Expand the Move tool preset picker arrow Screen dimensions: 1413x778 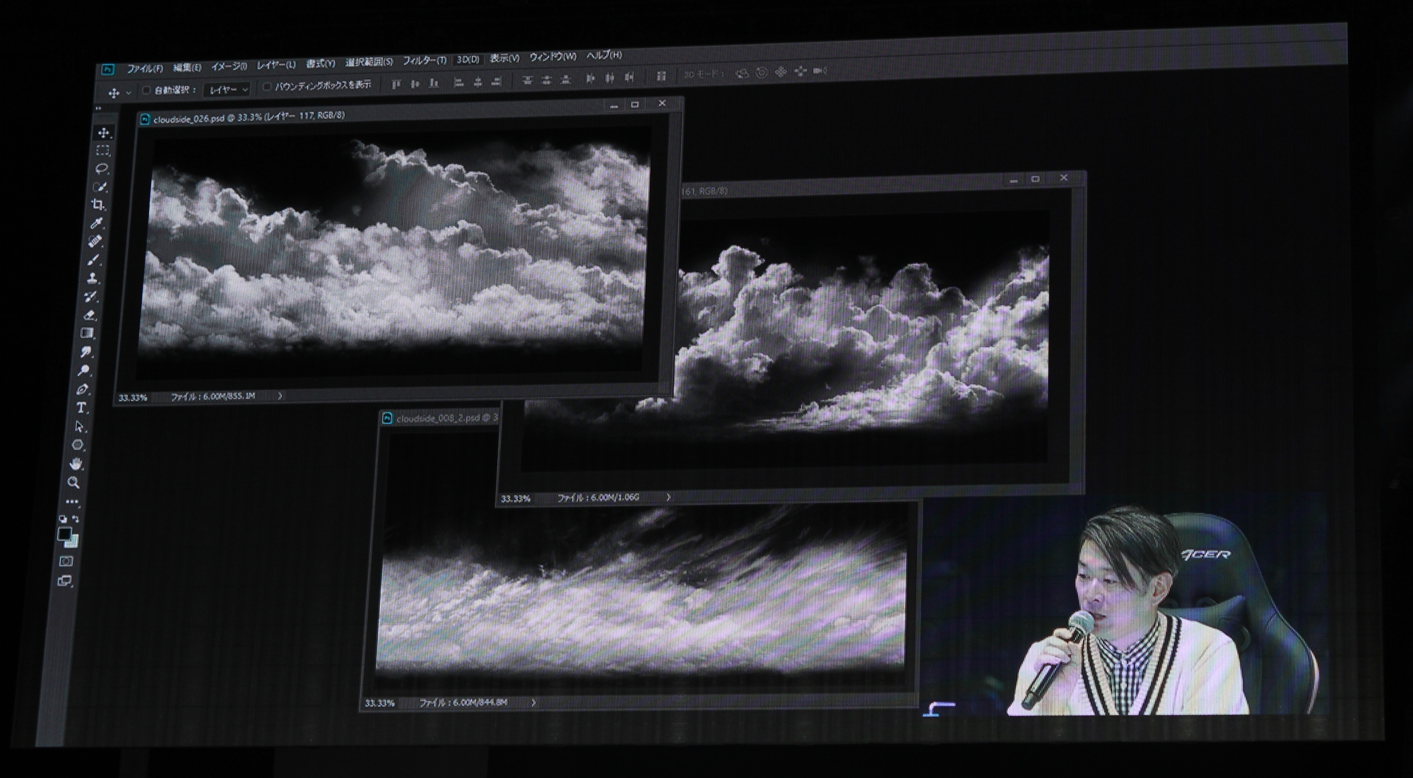pyautogui.click(x=129, y=93)
